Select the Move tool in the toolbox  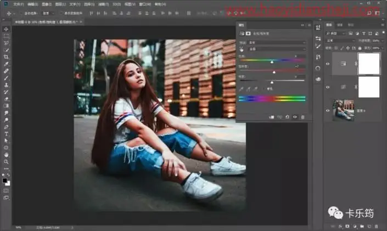[6, 29]
